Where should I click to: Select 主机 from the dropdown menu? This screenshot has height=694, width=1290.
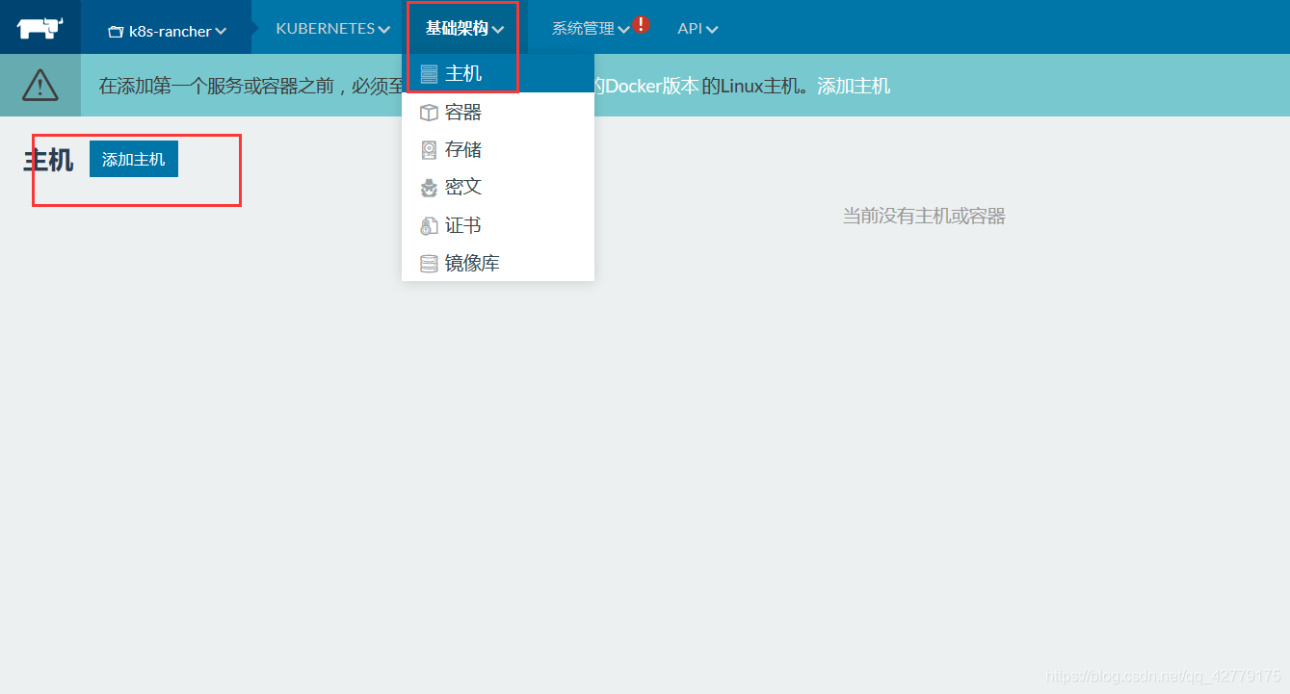point(498,73)
